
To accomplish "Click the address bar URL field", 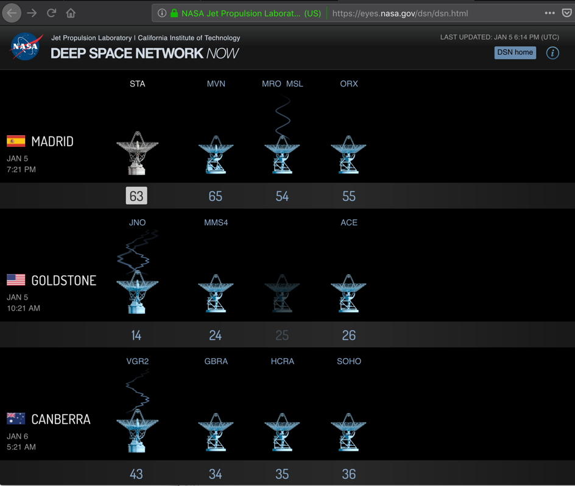I will (x=400, y=13).
